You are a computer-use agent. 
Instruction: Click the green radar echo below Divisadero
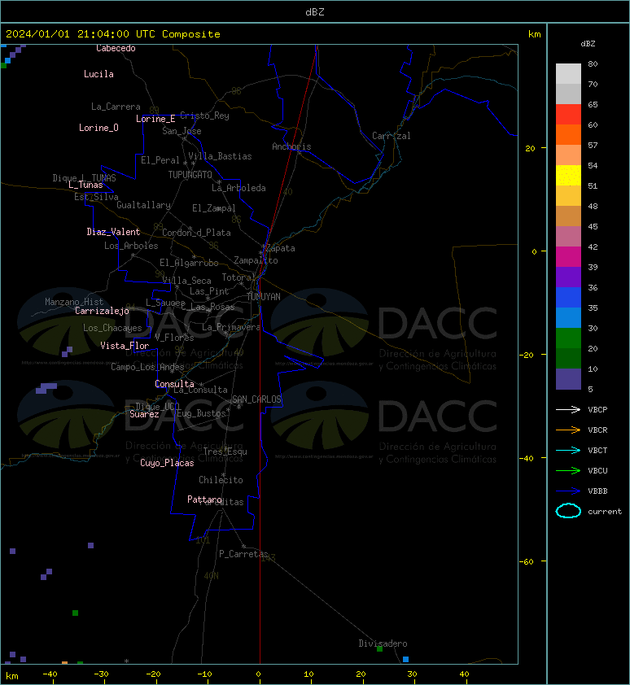(x=379, y=648)
